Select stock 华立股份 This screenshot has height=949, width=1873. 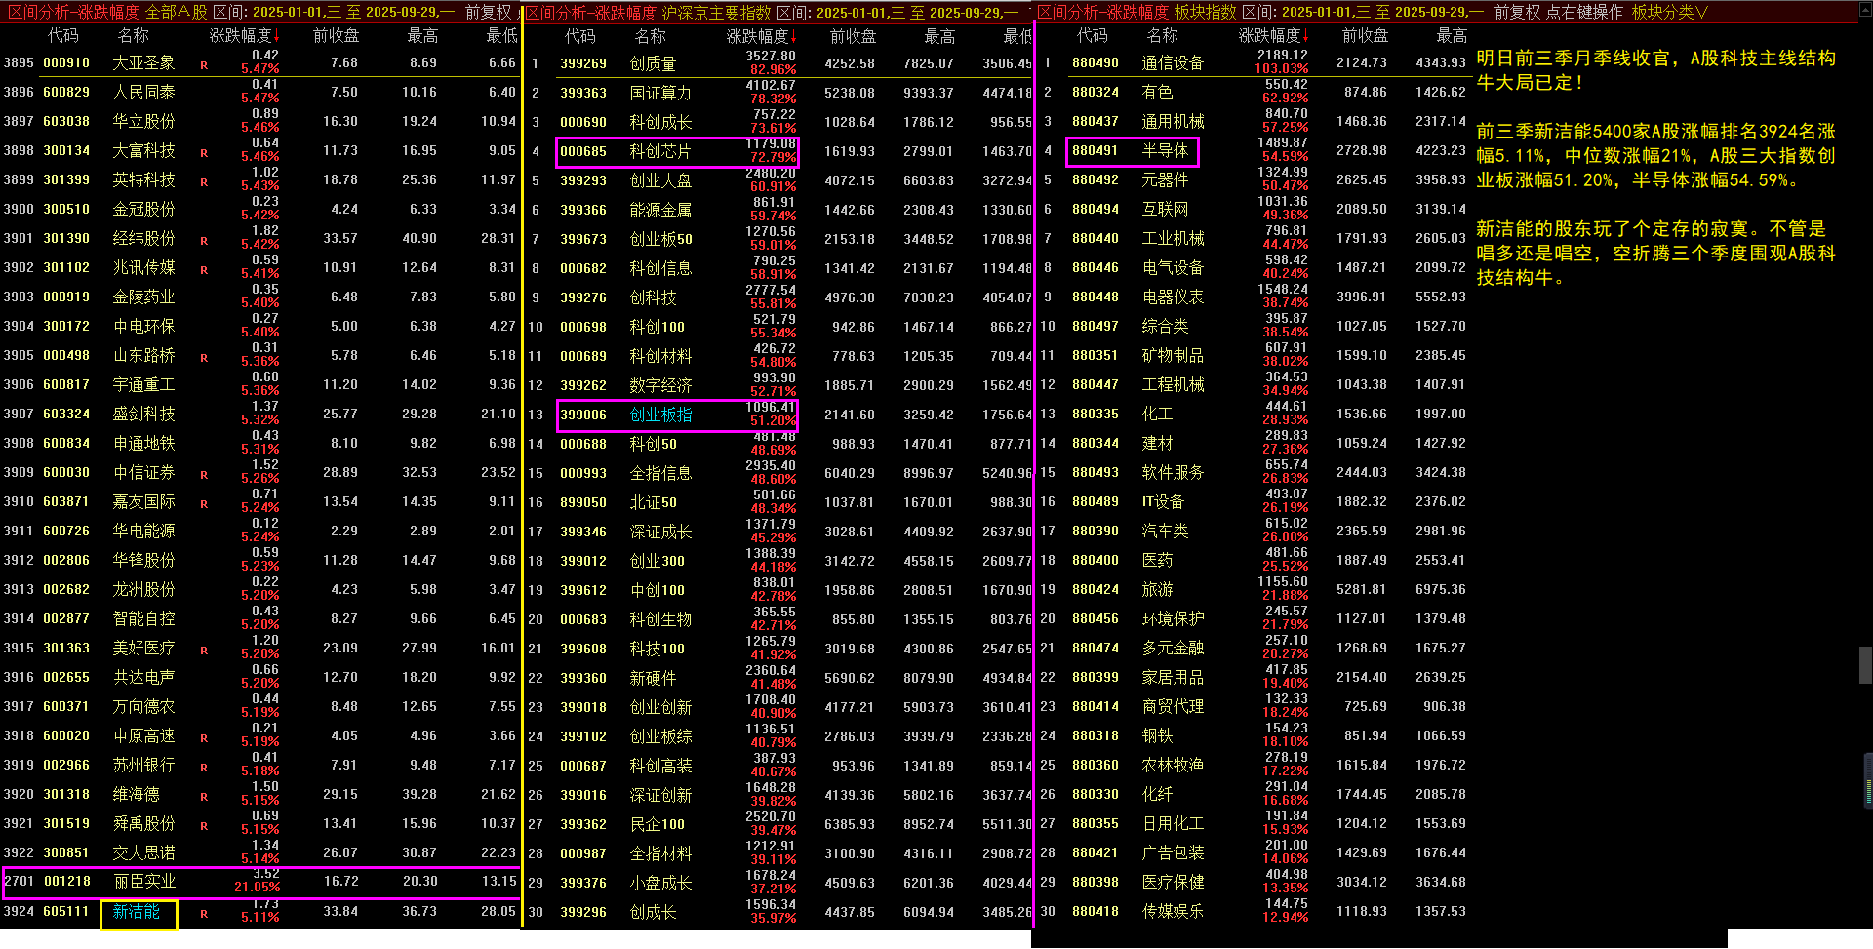pyautogui.click(x=143, y=121)
